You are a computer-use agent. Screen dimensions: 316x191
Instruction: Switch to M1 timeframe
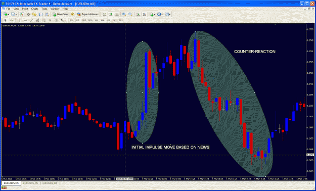pos(72,20)
